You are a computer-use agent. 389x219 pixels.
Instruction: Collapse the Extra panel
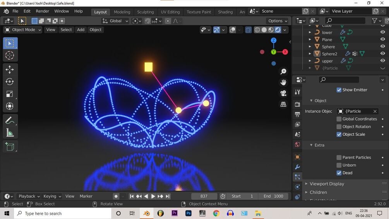click(x=311, y=145)
